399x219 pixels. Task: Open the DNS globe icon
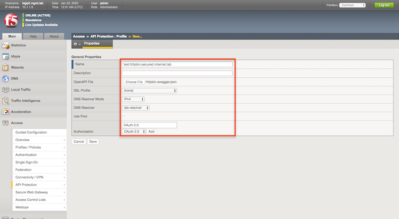pos(6,78)
